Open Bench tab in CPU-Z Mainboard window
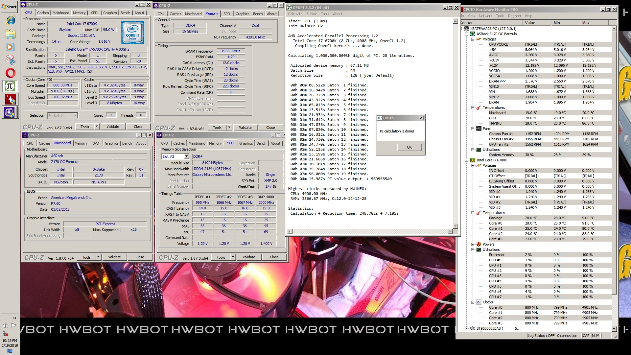This screenshot has width=631, height=355. click(x=127, y=143)
